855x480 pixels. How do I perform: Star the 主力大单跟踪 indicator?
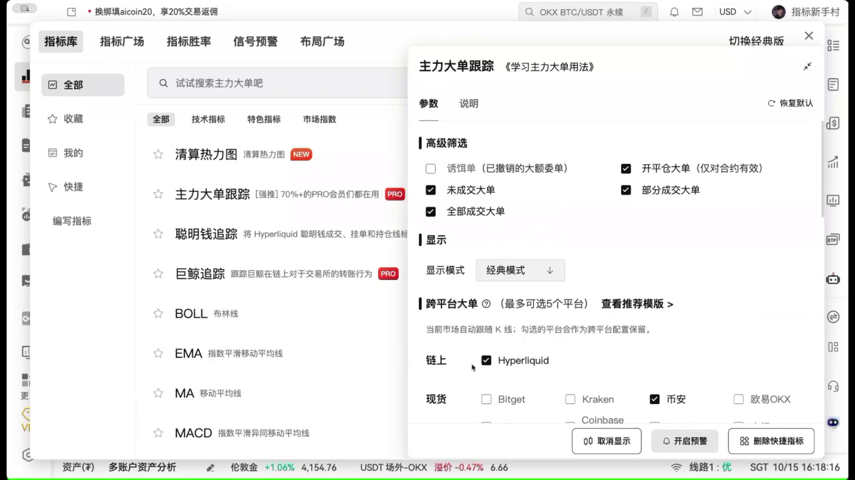158,194
